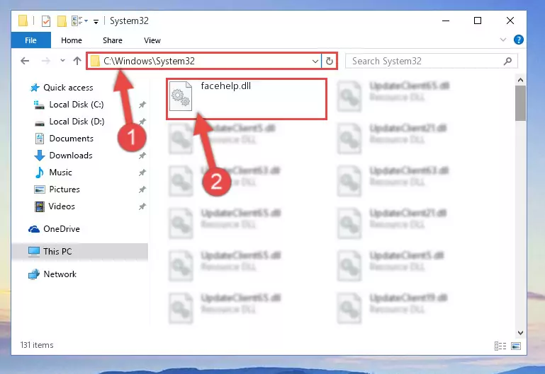Switch to the Home ribbon tab

click(x=72, y=40)
